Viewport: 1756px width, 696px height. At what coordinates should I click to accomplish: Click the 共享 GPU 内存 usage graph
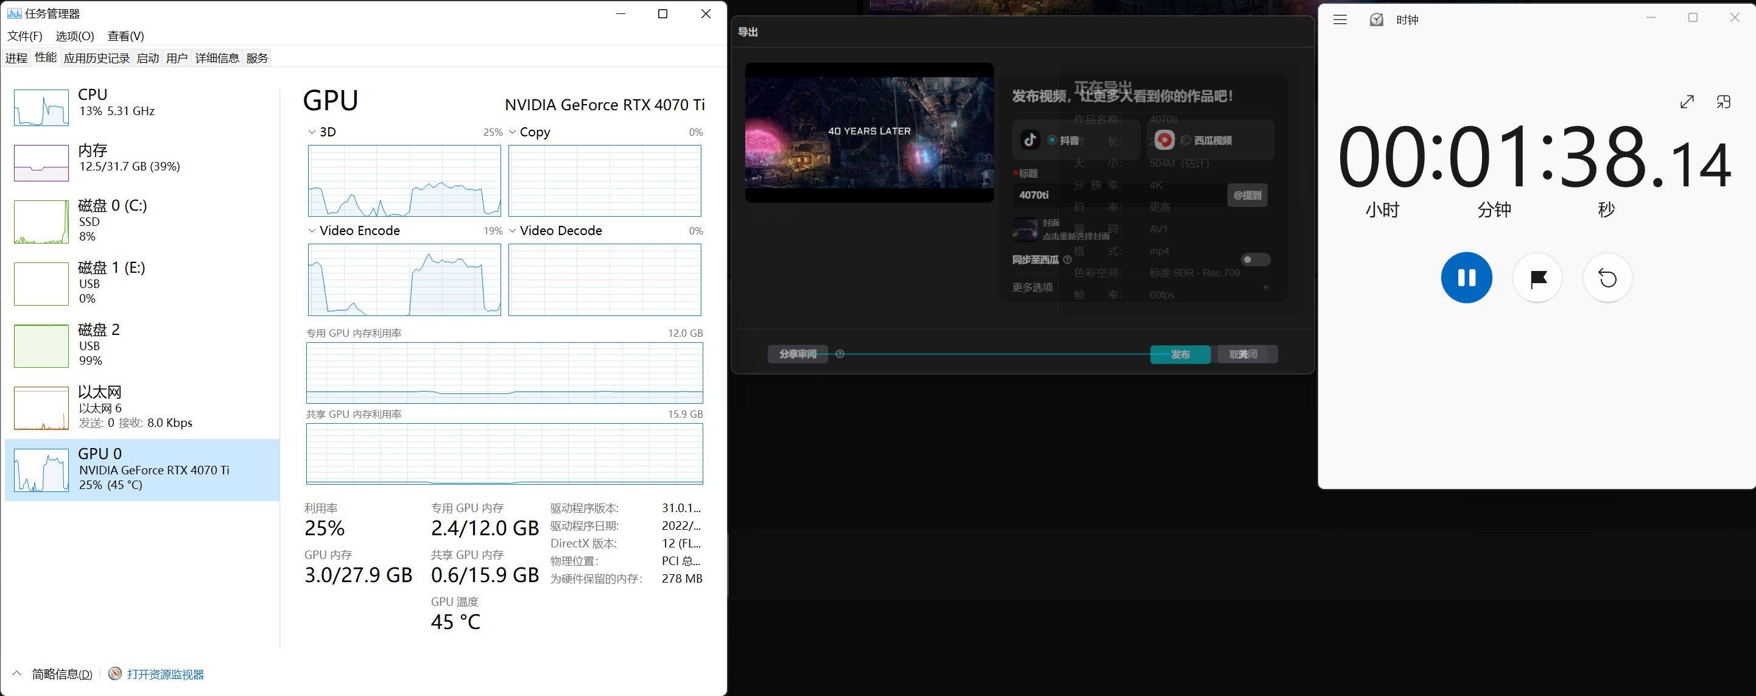pos(504,454)
